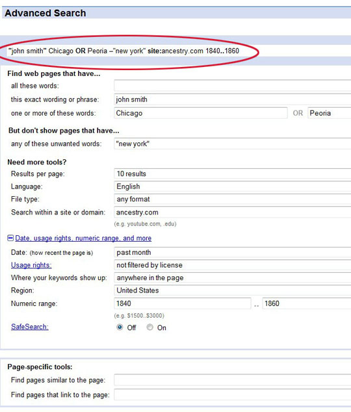This screenshot has width=351, height=412.
Task: Open the File type dropdown showing any format
Action: 233,199
